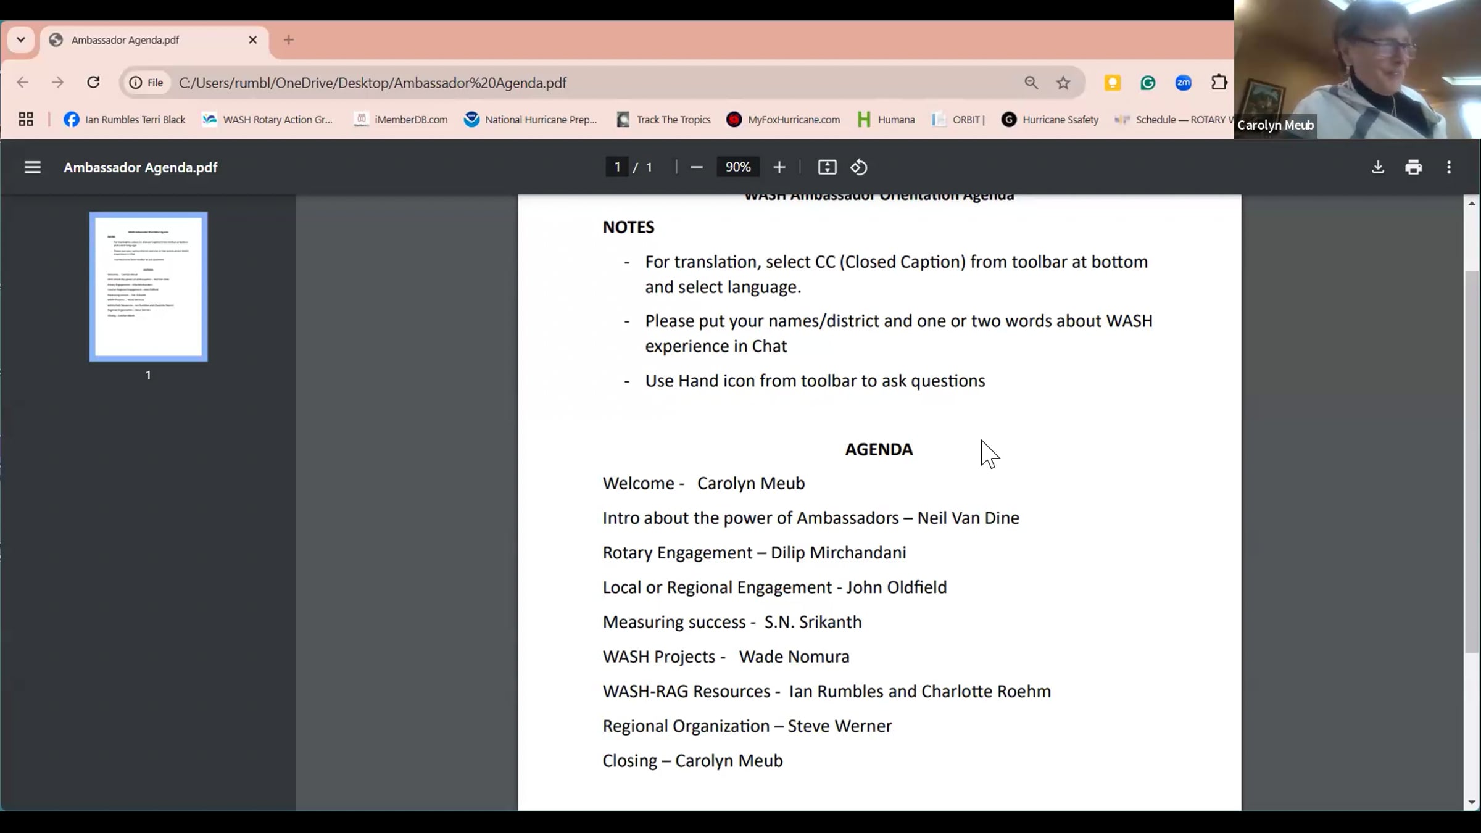The image size is (1481, 833).
Task: Click the vertical scrollbar thumb
Action: (x=1472, y=462)
